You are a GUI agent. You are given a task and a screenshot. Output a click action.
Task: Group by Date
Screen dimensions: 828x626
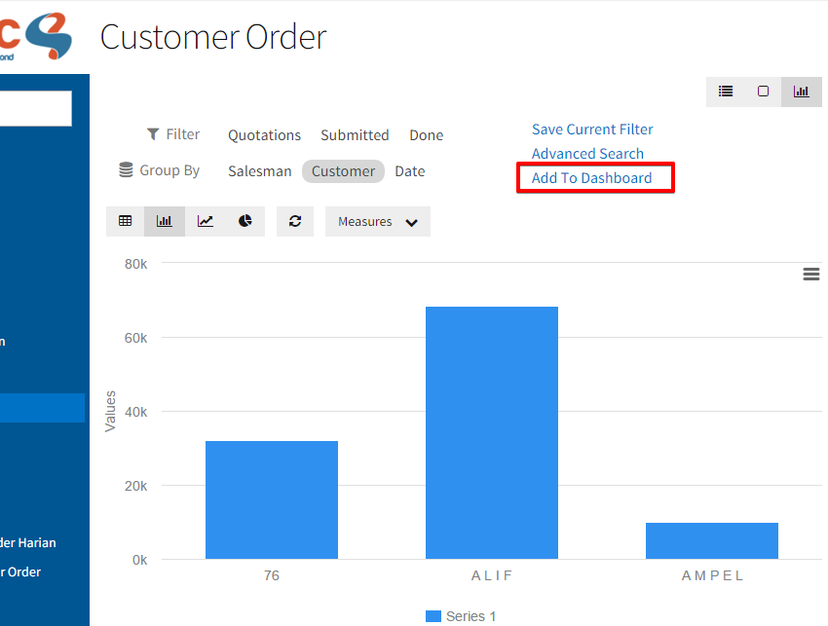pos(410,171)
